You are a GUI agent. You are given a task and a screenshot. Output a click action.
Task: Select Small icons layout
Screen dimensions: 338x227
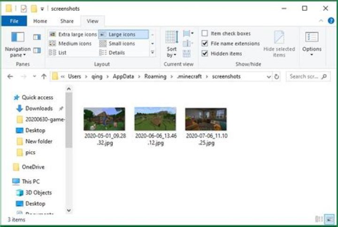click(x=117, y=44)
